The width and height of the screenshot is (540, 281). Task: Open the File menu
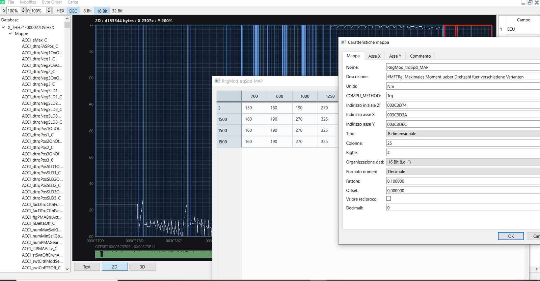pyautogui.click(x=11, y=2)
